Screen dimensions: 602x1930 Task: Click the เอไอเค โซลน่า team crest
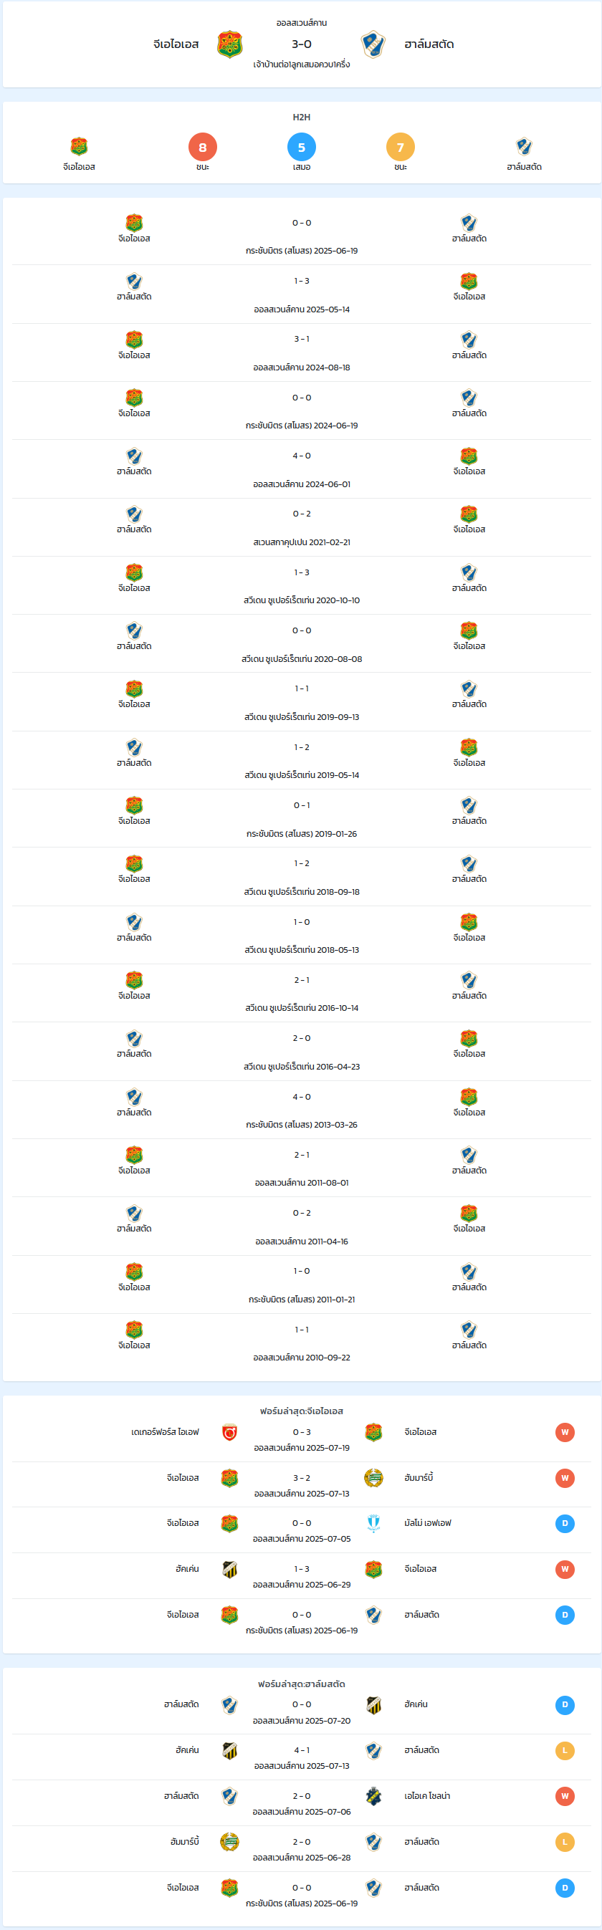point(373,1796)
